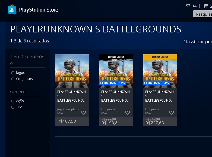212x157 pixels.
Task: Click the Tipo De Conteúdo filter heading
Action: pos(27,60)
